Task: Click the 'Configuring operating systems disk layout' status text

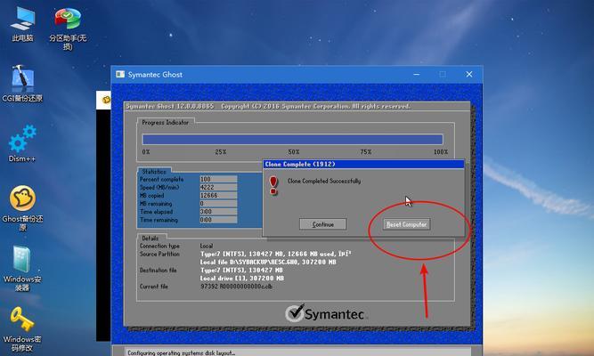Action: click(x=181, y=352)
